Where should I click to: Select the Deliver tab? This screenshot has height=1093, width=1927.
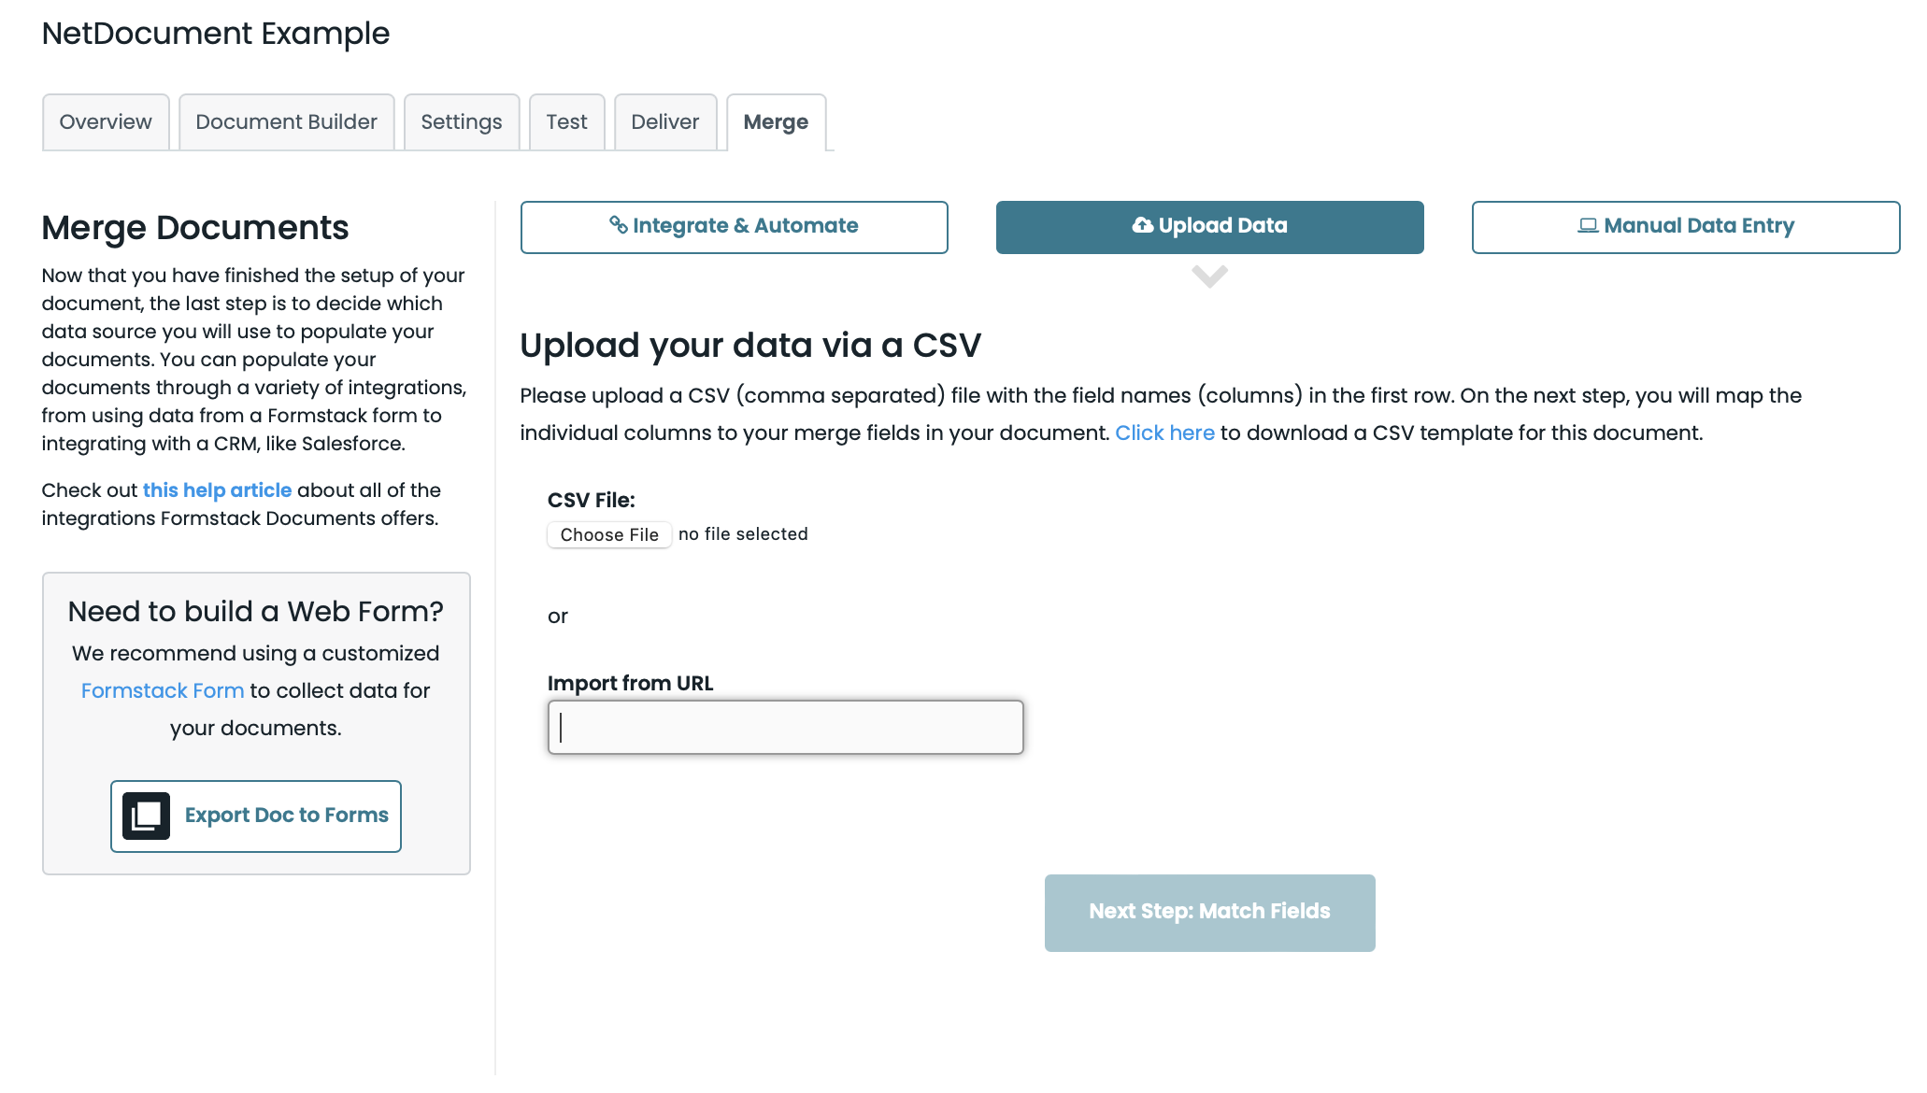[x=664, y=122]
